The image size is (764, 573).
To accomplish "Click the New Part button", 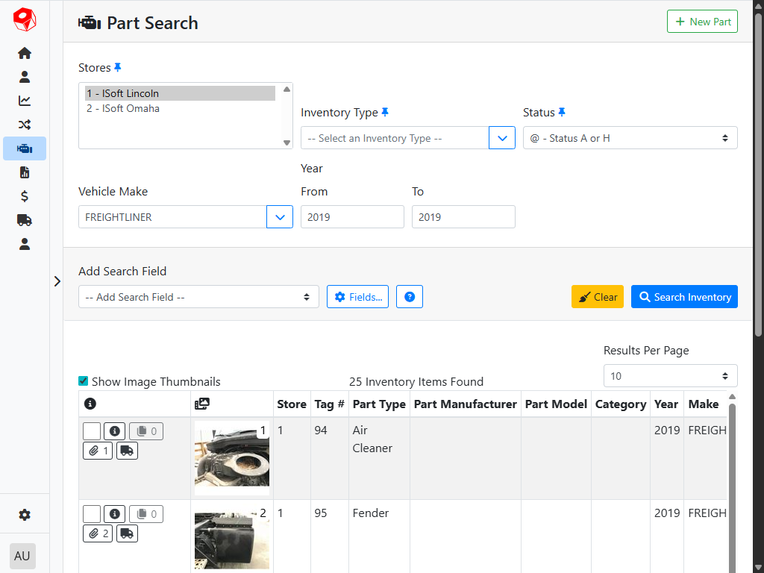I will 702,22.
